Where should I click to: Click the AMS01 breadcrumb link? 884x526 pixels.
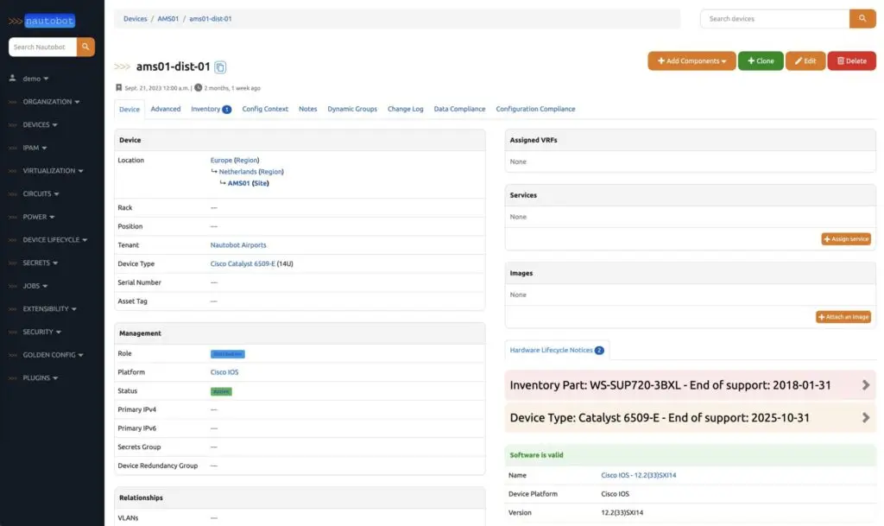[x=168, y=19]
